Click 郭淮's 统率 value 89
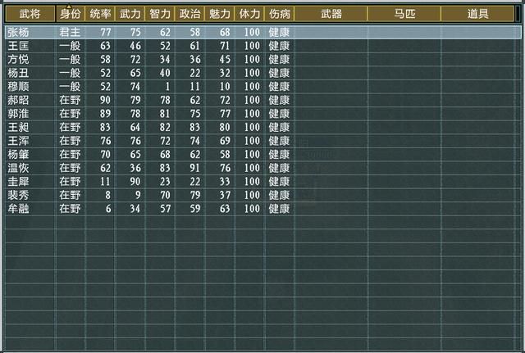Screen dimensions: 525x353 105,114
